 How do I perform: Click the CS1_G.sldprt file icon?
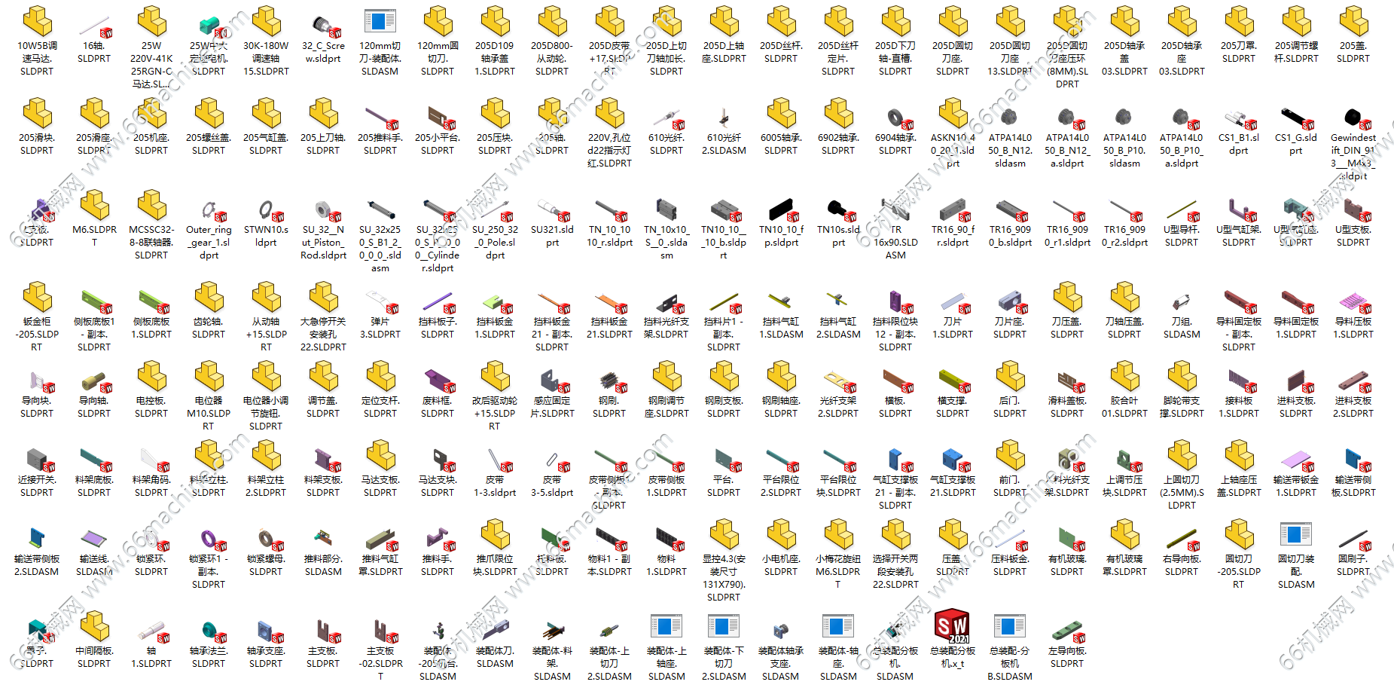point(1295,118)
